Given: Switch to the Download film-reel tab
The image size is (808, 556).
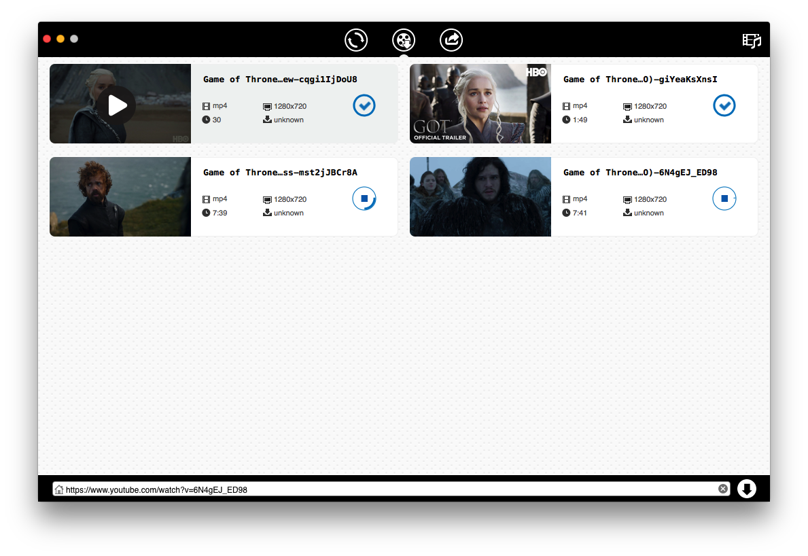Looking at the screenshot, I should 404,40.
